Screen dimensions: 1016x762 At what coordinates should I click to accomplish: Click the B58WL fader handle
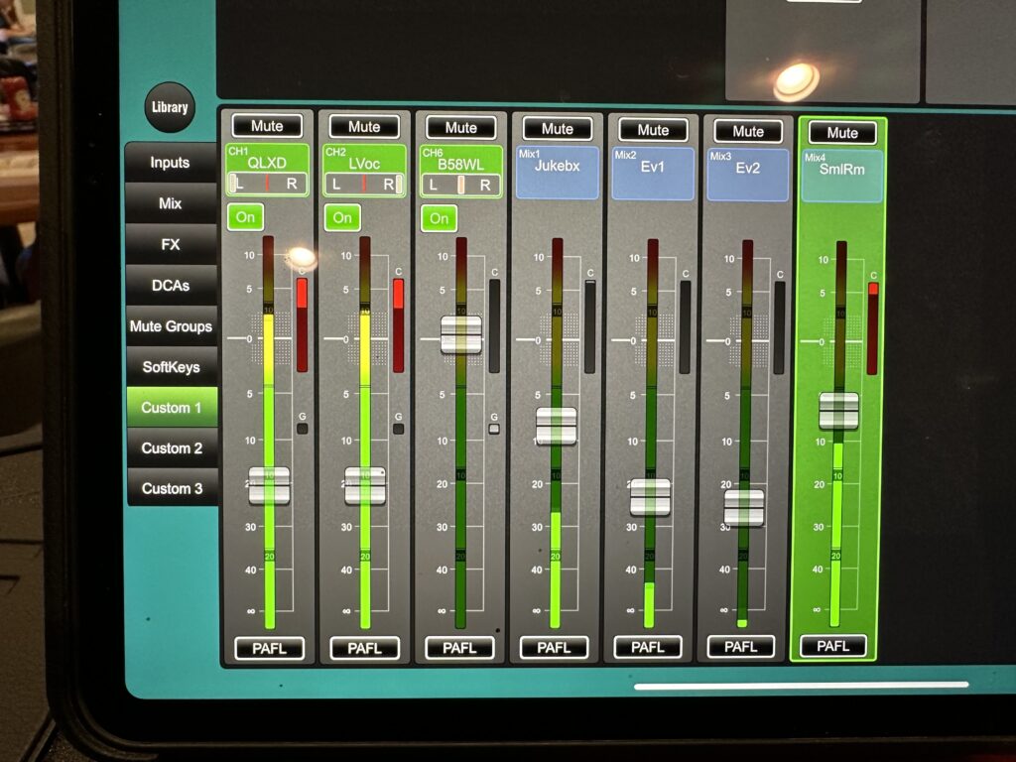(460, 334)
